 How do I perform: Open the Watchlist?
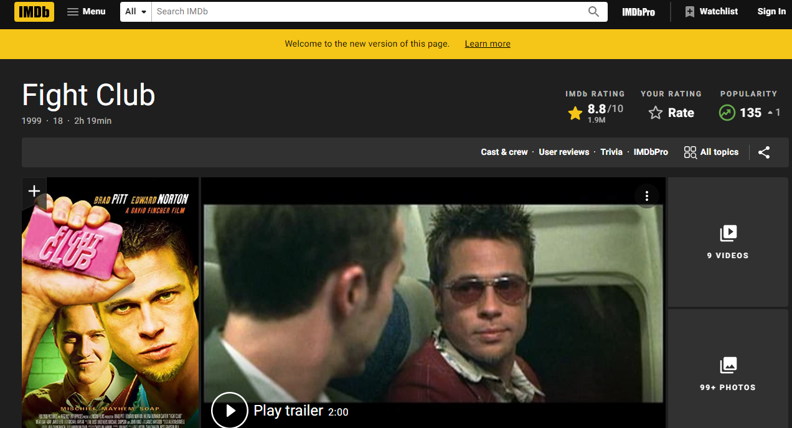(x=711, y=11)
